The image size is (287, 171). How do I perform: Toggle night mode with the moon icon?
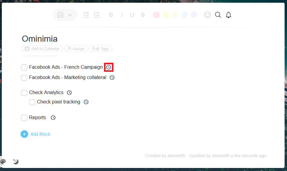coord(16,161)
